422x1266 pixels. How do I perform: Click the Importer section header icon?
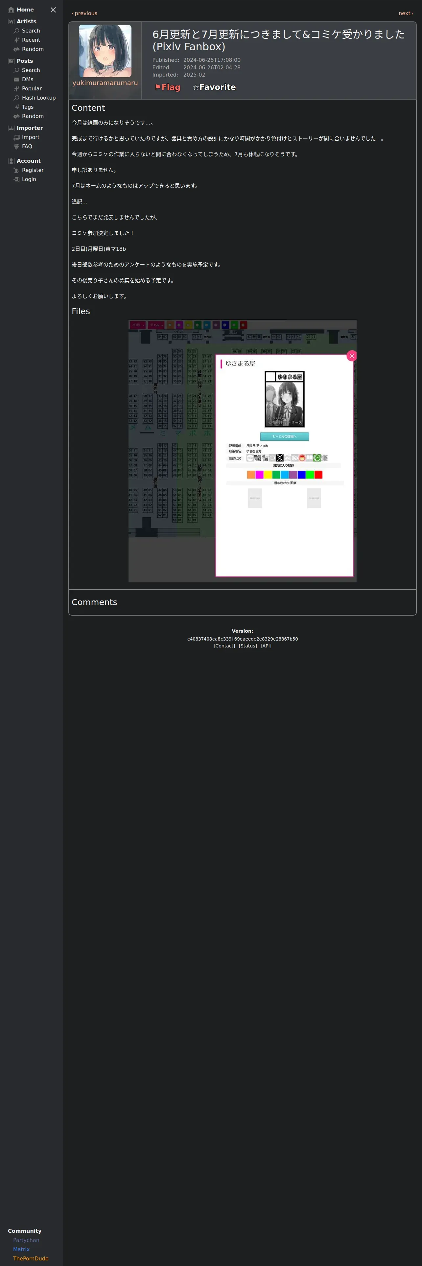[11, 128]
